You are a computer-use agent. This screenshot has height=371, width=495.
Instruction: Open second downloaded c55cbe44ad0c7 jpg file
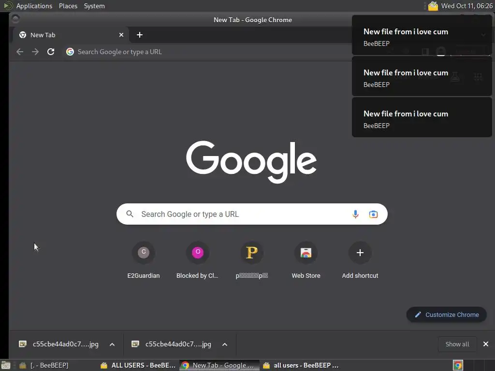coord(172,344)
